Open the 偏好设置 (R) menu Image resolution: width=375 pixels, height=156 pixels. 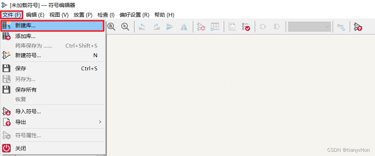[134, 15]
